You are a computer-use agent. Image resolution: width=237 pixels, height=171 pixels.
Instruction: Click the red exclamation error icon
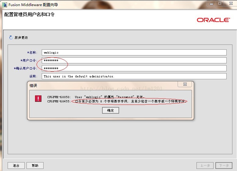tap(38, 98)
